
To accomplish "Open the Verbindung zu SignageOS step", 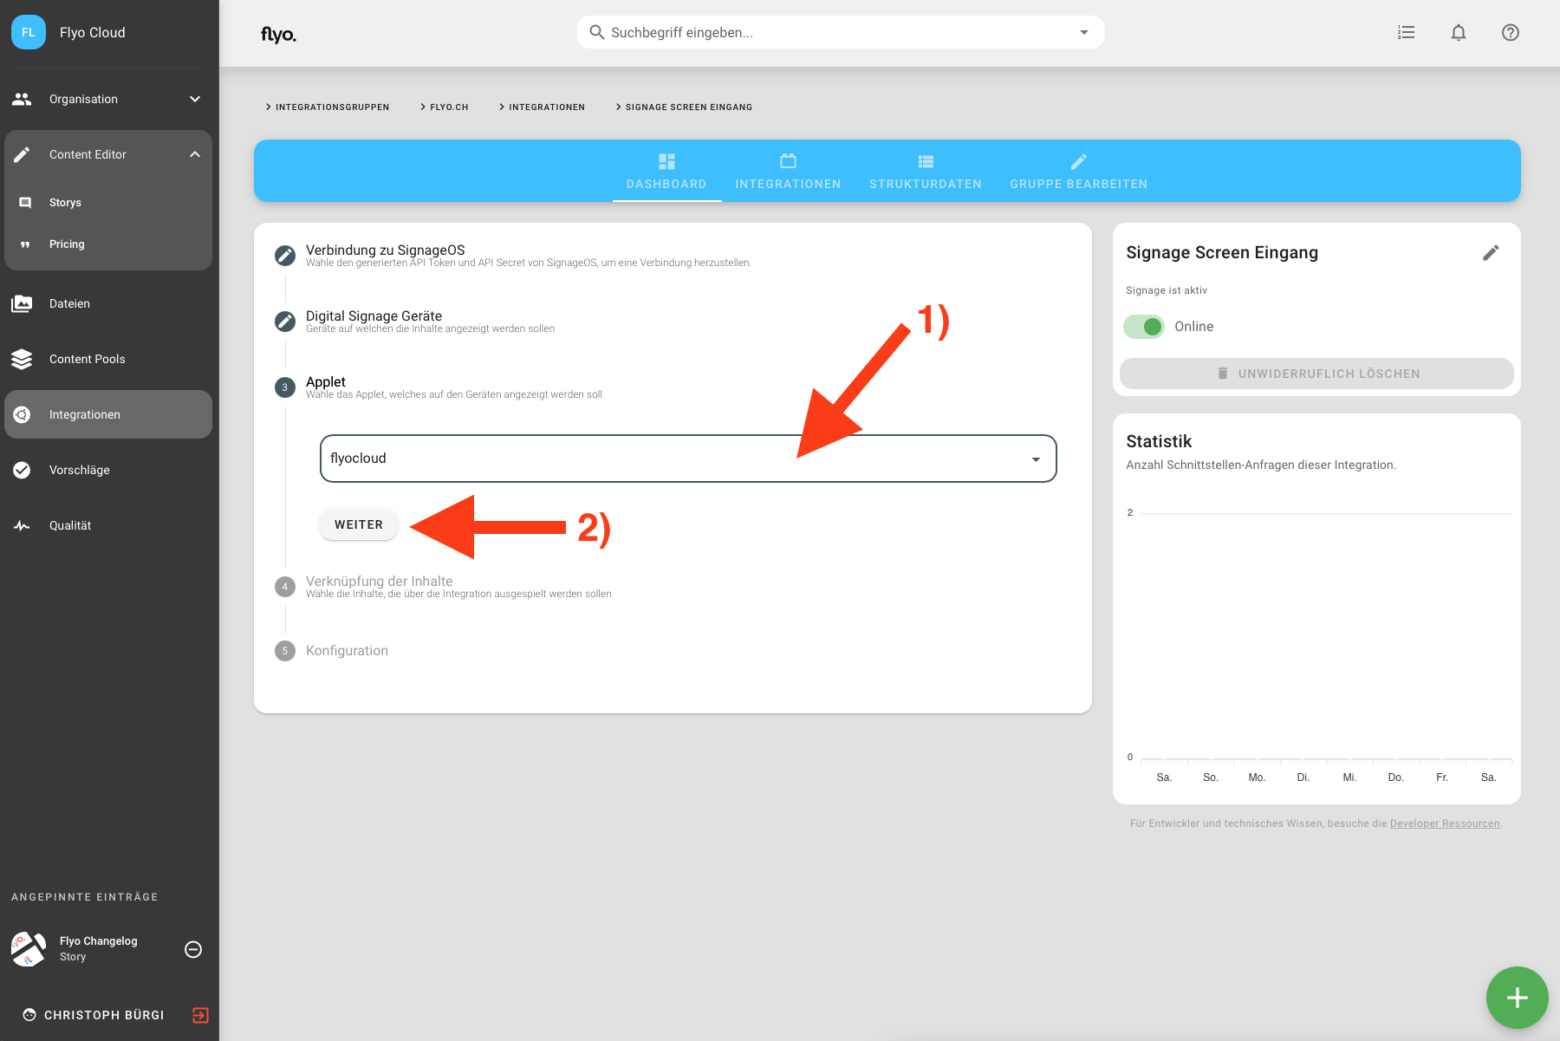I will pyautogui.click(x=386, y=250).
